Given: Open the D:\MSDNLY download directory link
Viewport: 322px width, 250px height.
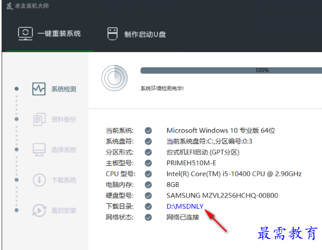Looking at the screenshot, I should tap(185, 206).
